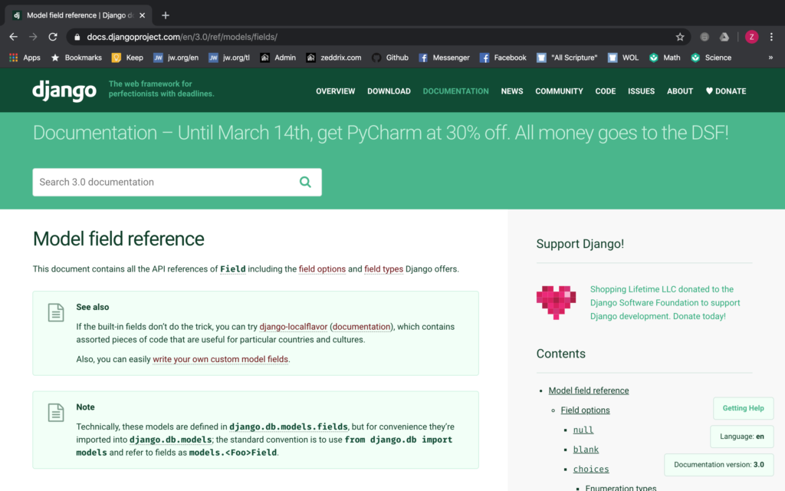
Task: Open the Download nav item
Action: pos(389,91)
